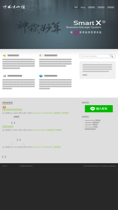Click the green arrows feature icon
Viewport: 118px width, 210px height.
(x=4, y=55)
